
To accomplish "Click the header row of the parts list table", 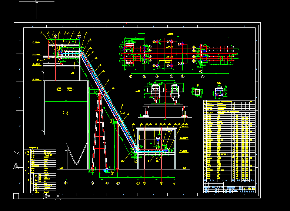I will [229, 180].
